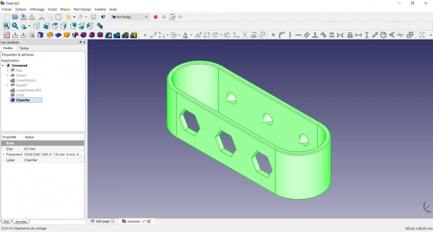Click the Polar Pattern tool icon
The image size is (433, 232).
click(125, 35)
